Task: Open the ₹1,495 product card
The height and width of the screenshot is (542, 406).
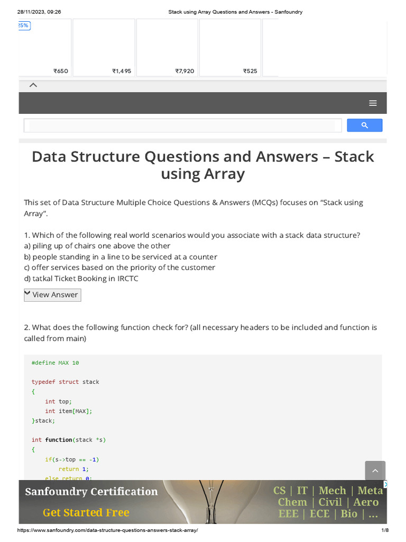Action: [103, 48]
